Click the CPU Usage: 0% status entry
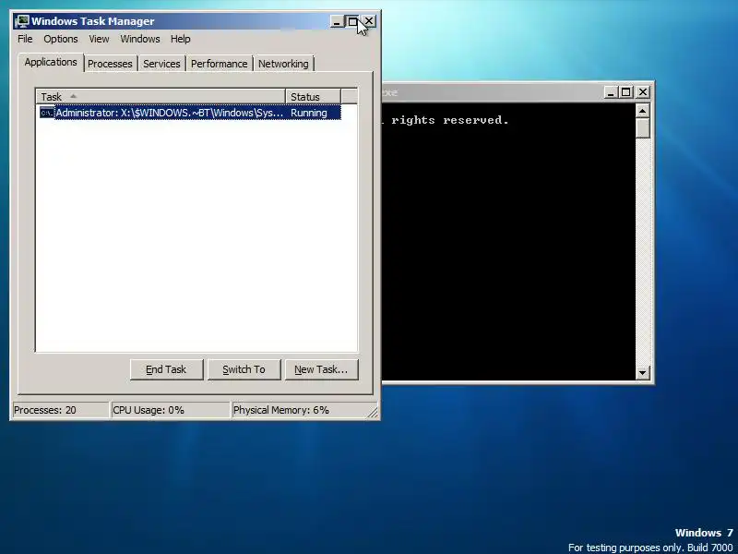The image size is (738, 554). click(171, 410)
